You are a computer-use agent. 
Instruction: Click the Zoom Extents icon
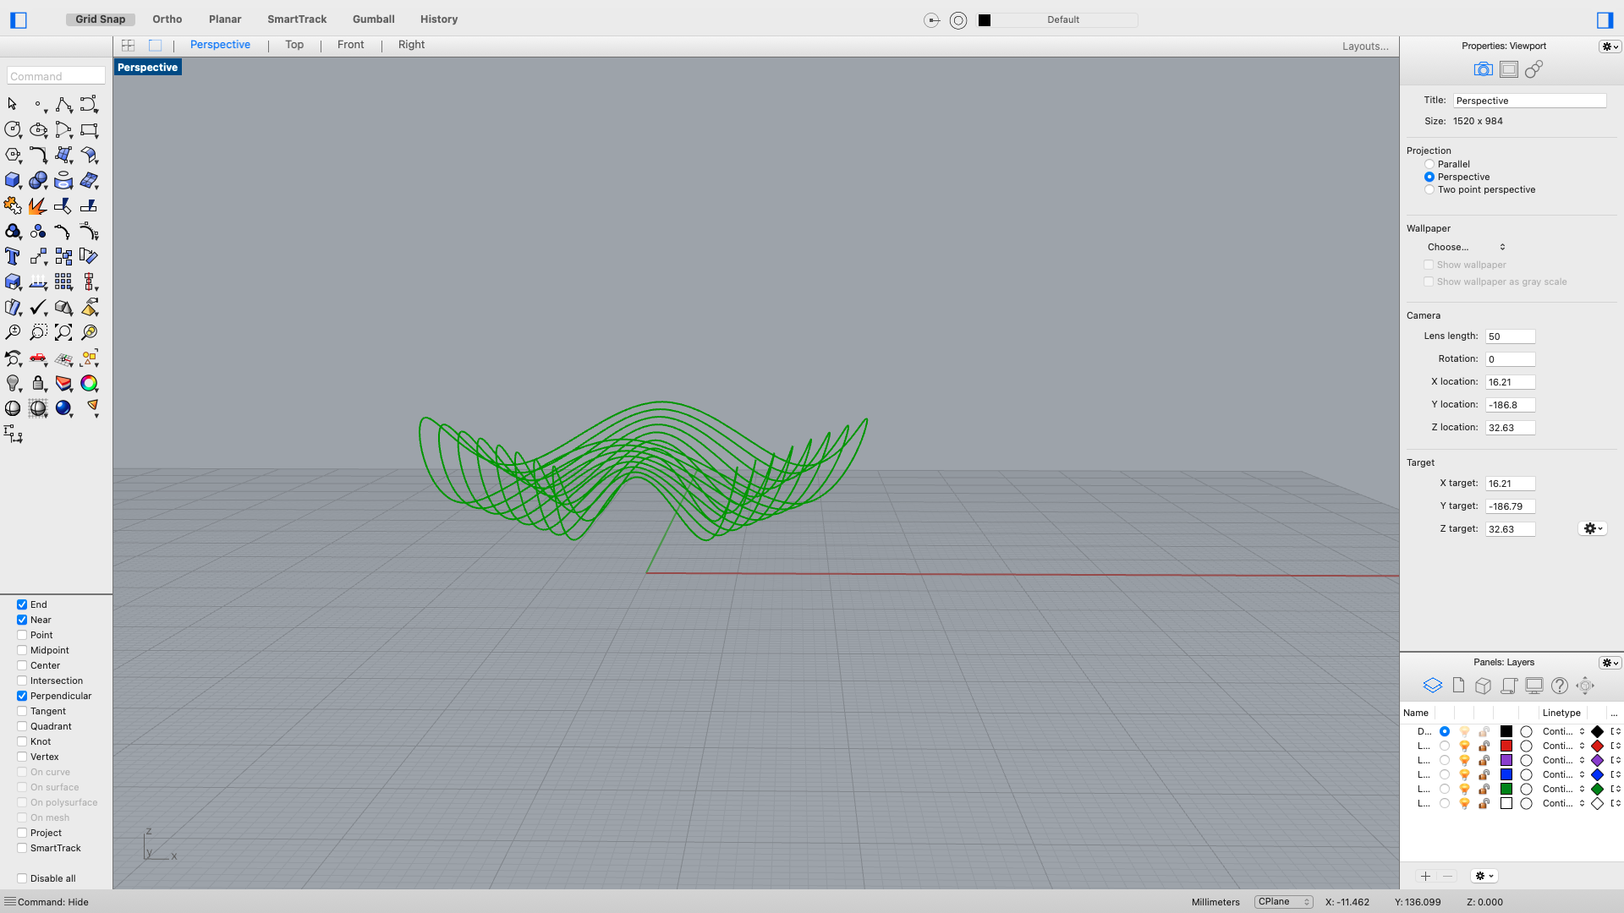[x=63, y=332]
